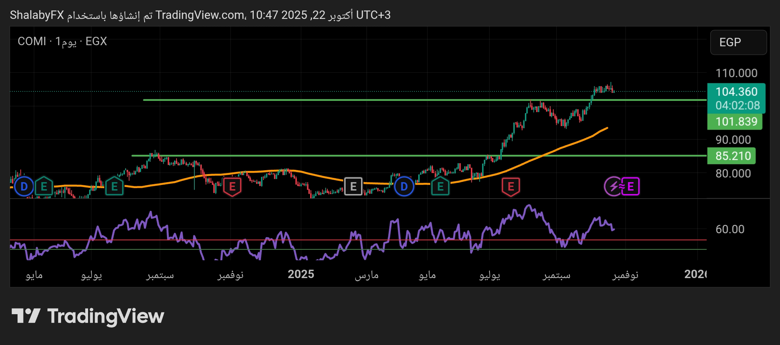Click the 85.210 support level label
The height and width of the screenshot is (345, 780).
point(733,156)
